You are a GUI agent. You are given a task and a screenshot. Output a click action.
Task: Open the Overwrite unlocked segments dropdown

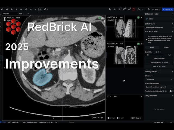(x=159, y=87)
